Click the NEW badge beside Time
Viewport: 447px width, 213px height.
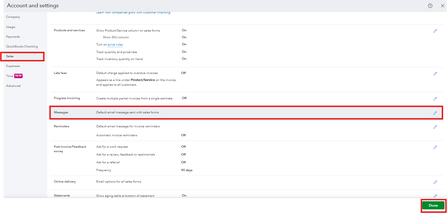(18, 76)
